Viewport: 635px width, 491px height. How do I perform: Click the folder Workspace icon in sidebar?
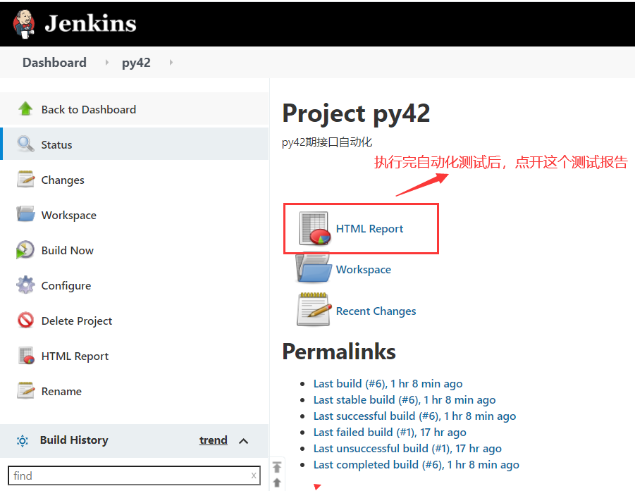pos(25,214)
